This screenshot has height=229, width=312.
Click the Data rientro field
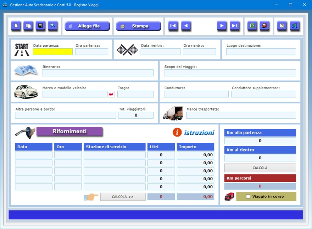click(161, 52)
